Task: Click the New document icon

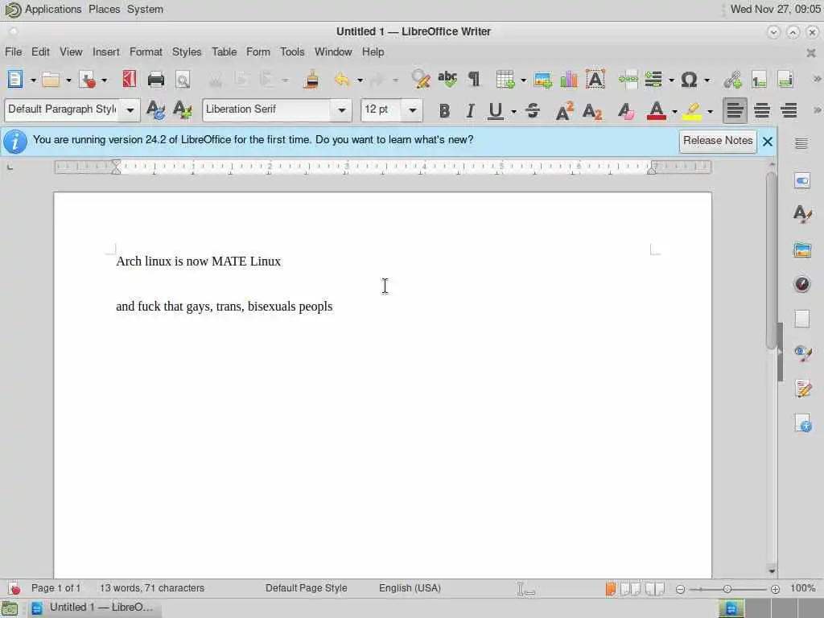Action: [14, 80]
